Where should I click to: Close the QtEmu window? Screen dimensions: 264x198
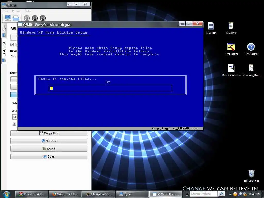tap(85, 4)
